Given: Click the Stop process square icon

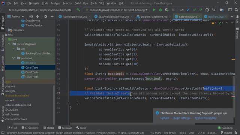Looking at the screenshot, I should coord(173,10).
